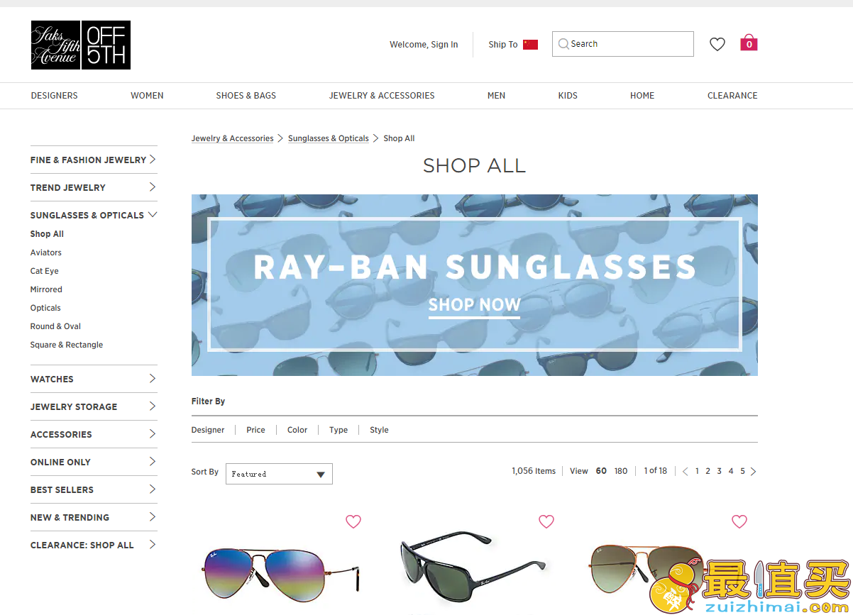Open the Price filter
Screen dimensions: 853x615
(255, 430)
